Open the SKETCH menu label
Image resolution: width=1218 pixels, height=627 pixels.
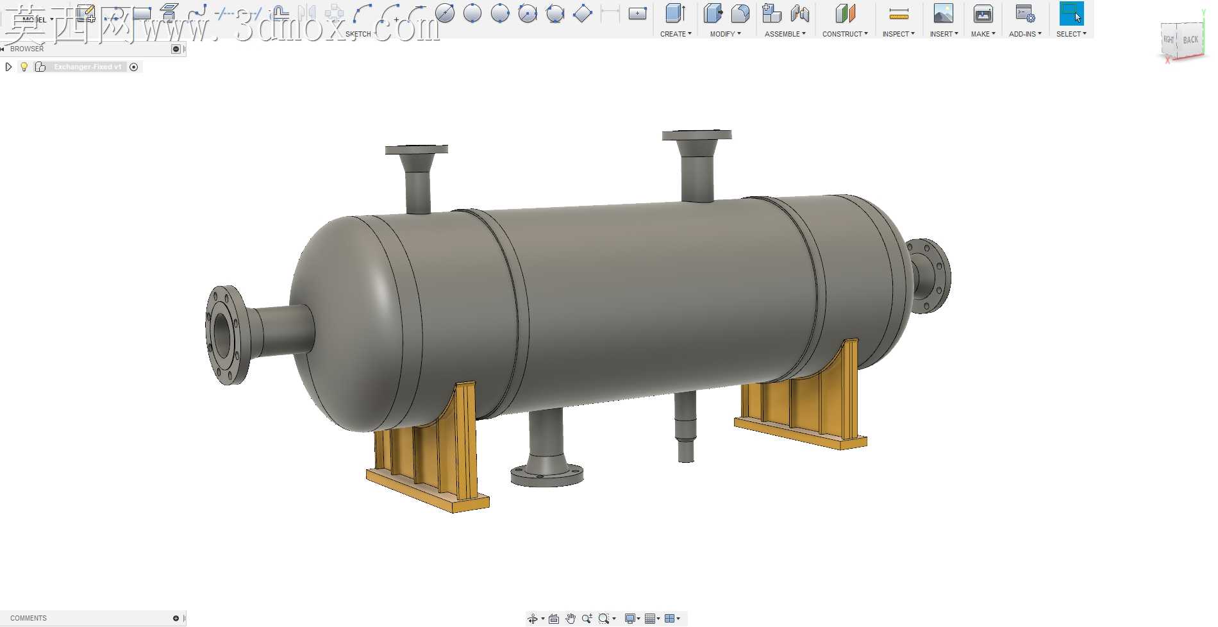tap(358, 34)
